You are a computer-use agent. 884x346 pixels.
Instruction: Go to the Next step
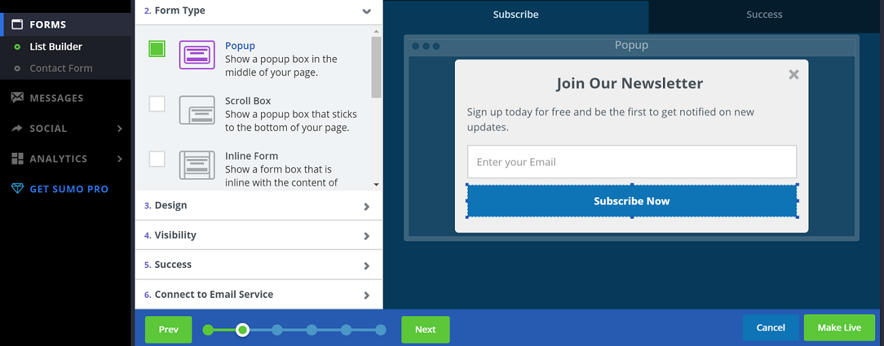click(x=425, y=330)
